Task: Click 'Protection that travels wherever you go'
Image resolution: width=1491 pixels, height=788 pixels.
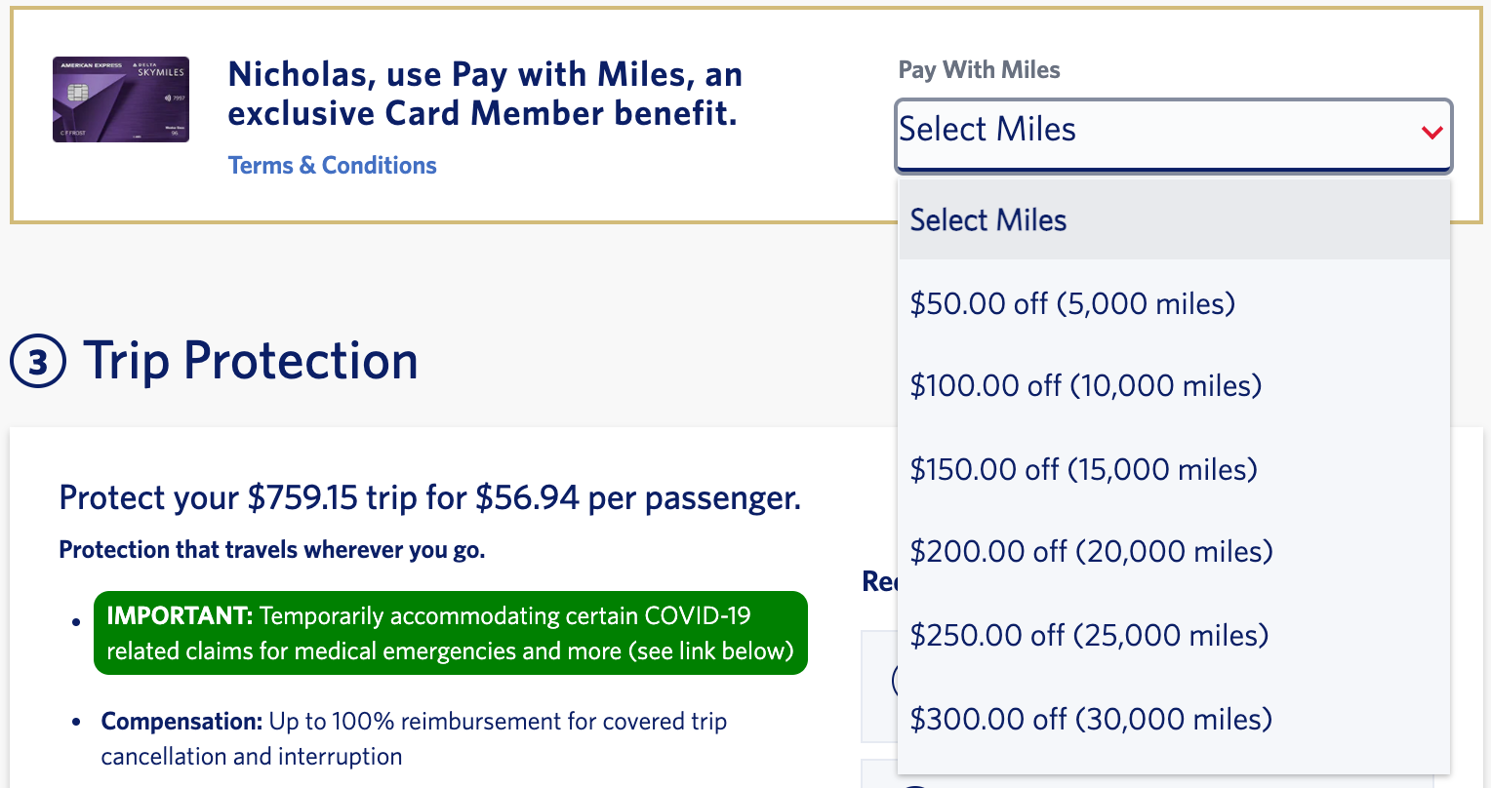Action: [272, 550]
